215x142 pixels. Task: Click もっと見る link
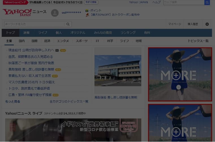[13, 102]
